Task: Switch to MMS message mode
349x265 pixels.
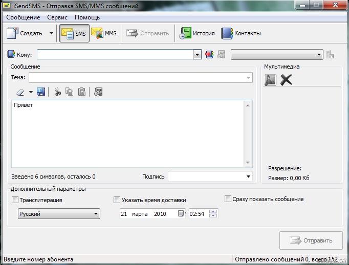Action: click(104, 33)
